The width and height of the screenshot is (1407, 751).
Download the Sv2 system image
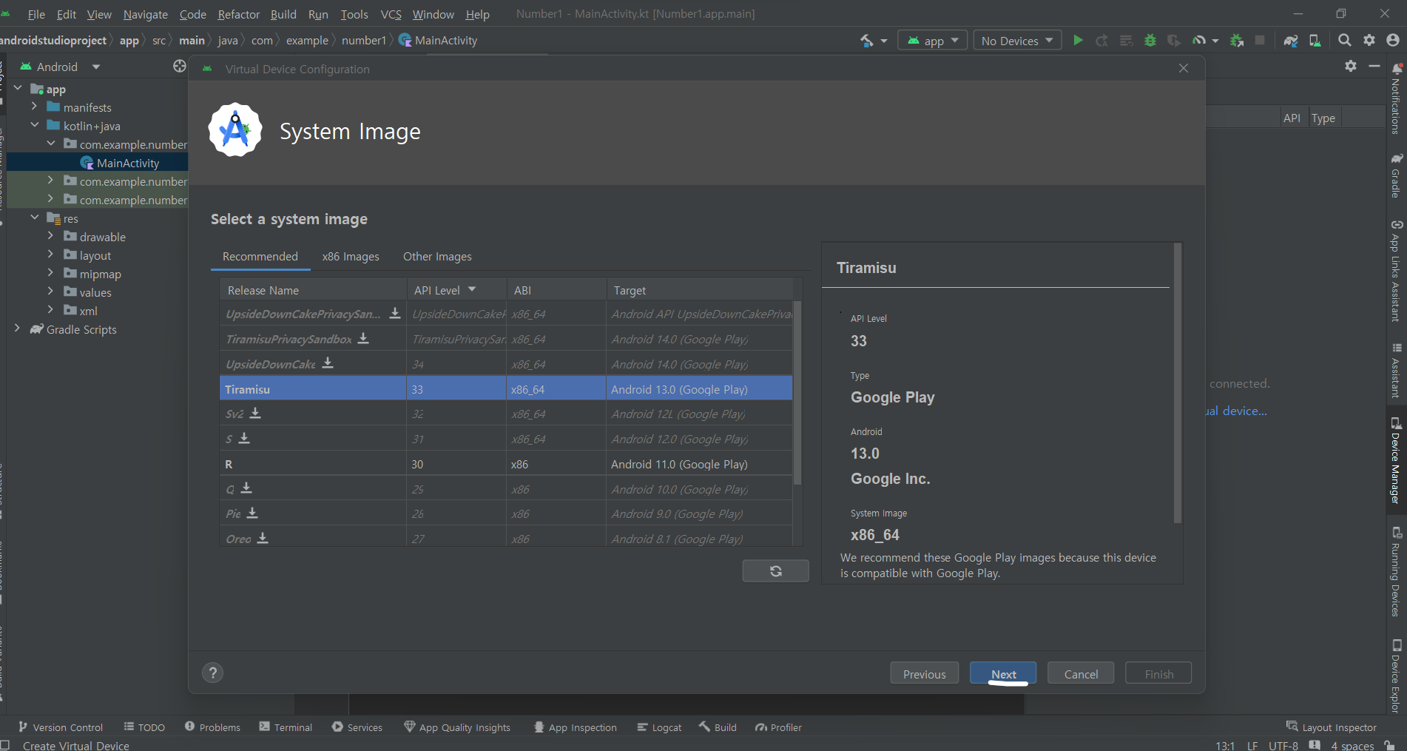pyautogui.click(x=255, y=413)
